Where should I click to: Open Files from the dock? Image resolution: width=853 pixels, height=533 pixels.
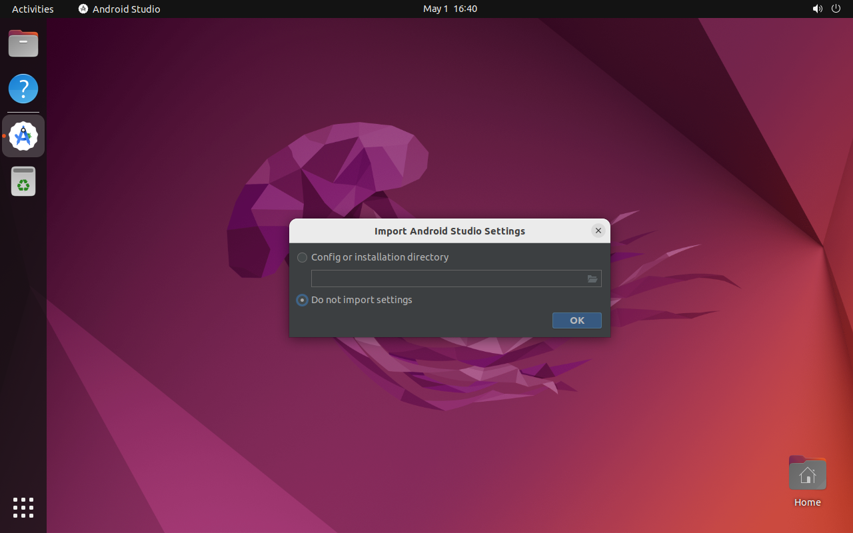coord(23,44)
